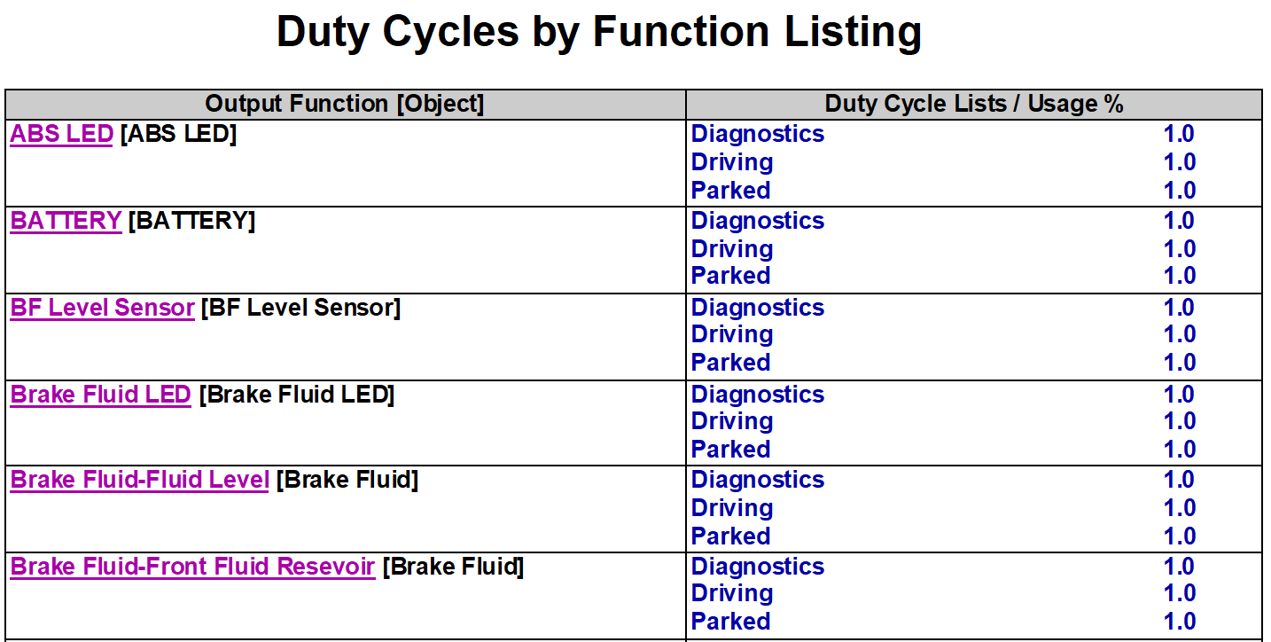Open the BF Level Sensor link
Viewport: 1271px width, 642px height.
coord(102,308)
